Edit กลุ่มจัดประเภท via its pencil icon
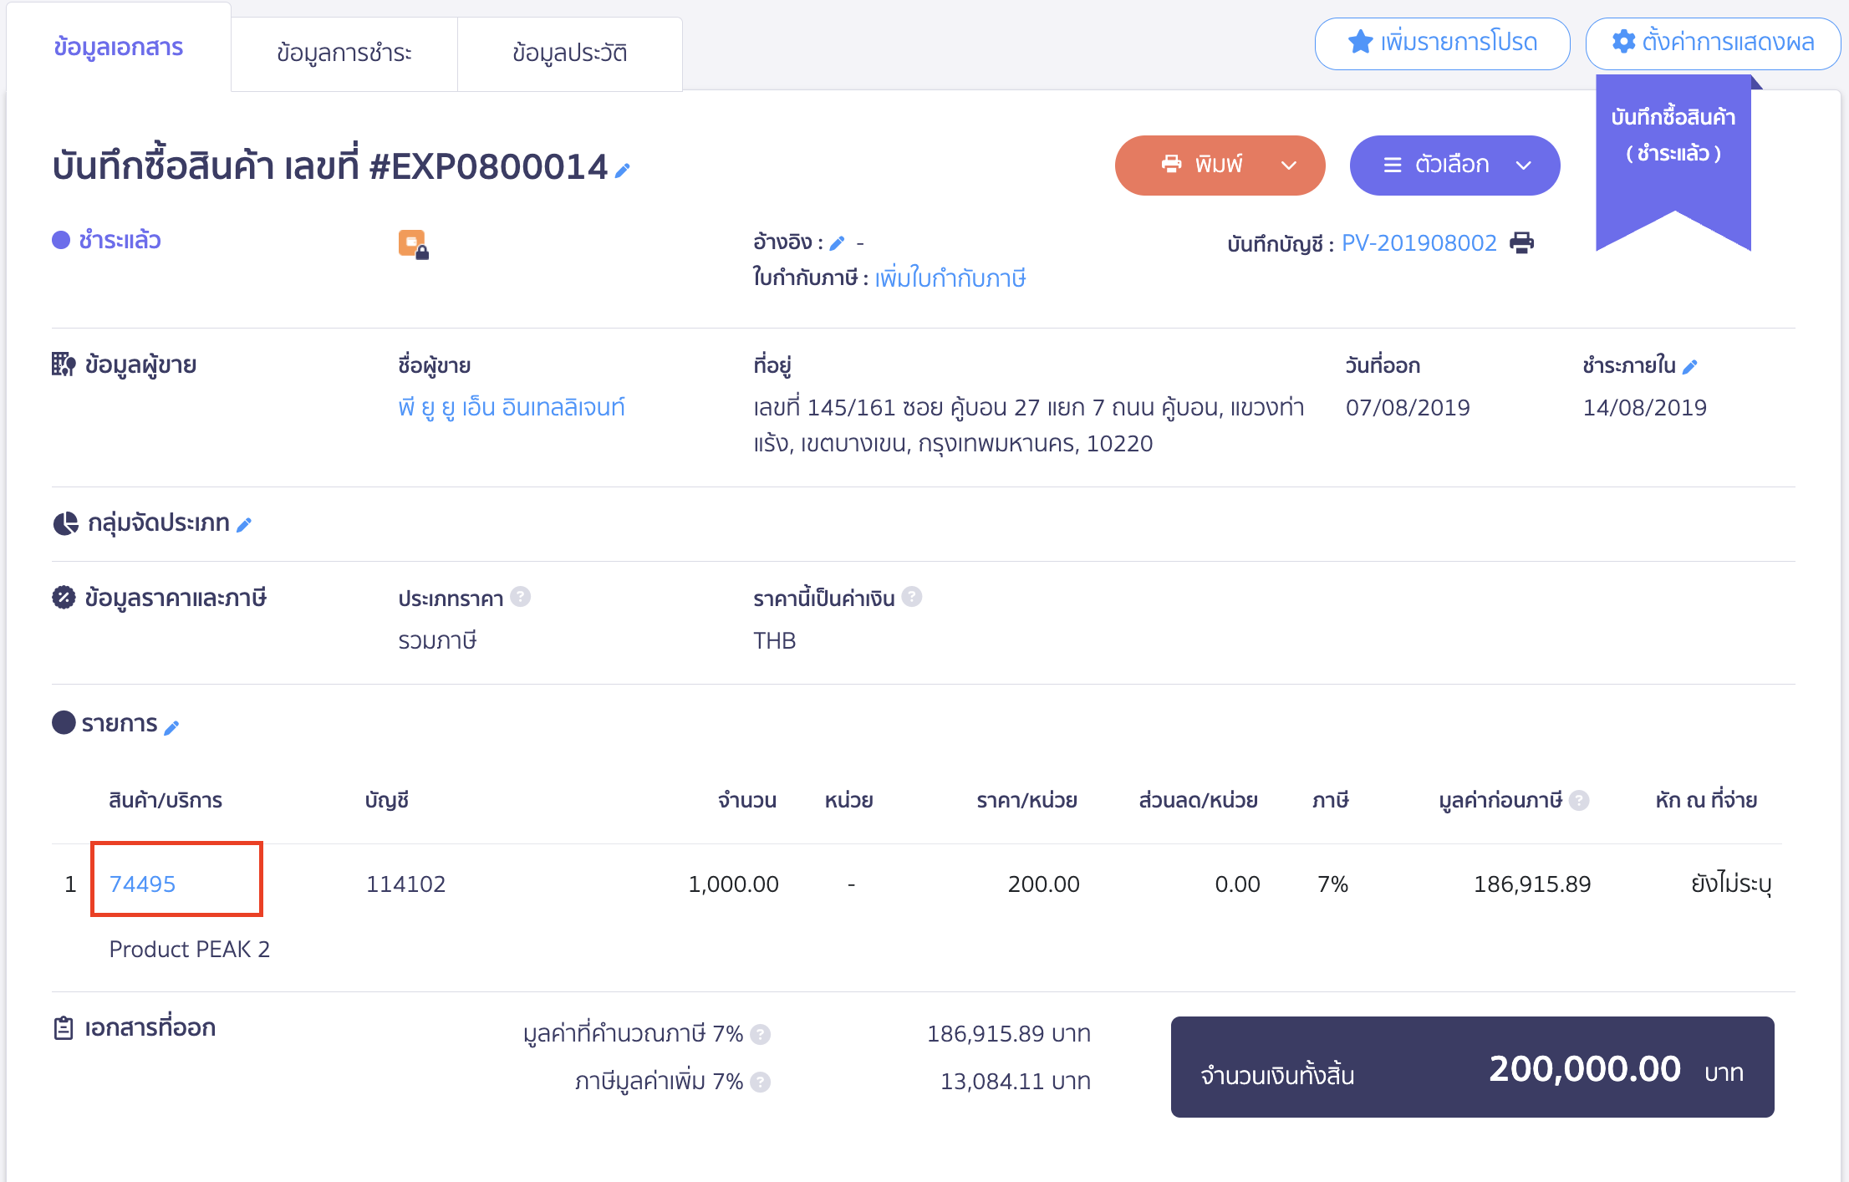 (244, 524)
